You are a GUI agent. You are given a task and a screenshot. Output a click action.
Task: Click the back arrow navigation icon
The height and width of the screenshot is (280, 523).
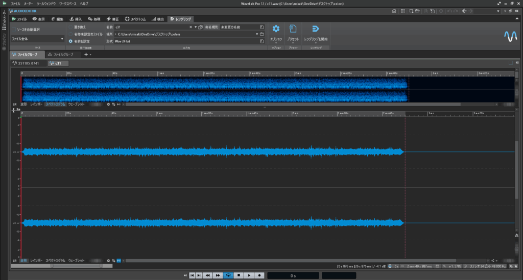pyautogui.click(x=464, y=11)
